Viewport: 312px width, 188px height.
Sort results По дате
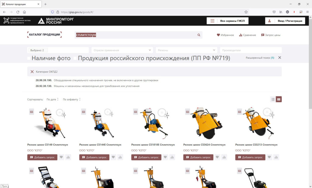pyautogui.click(x=52, y=99)
